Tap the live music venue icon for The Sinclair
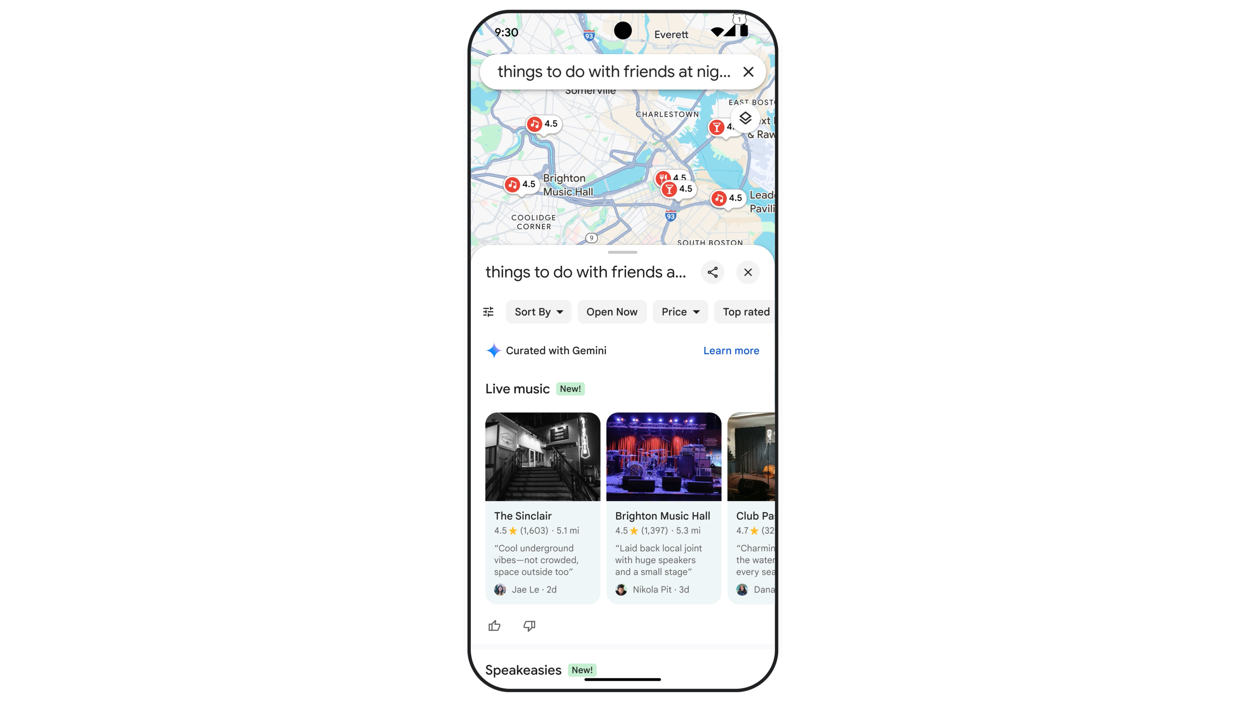 tap(534, 123)
